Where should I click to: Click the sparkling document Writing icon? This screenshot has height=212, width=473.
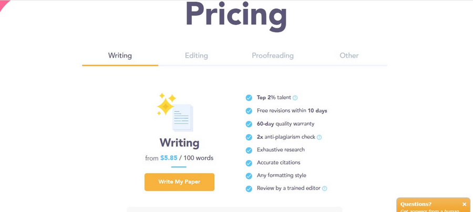(174, 112)
